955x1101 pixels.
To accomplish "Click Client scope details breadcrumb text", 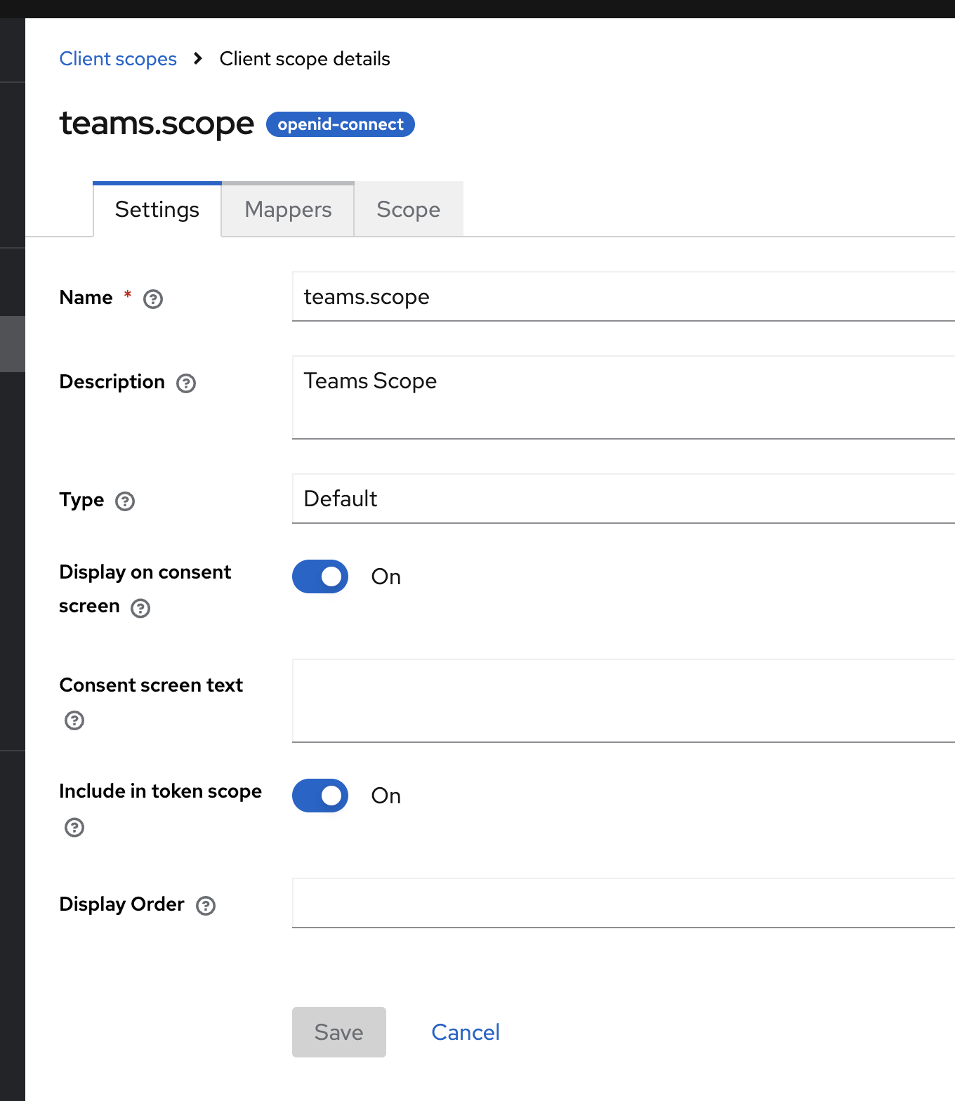I will click(x=305, y=59).
